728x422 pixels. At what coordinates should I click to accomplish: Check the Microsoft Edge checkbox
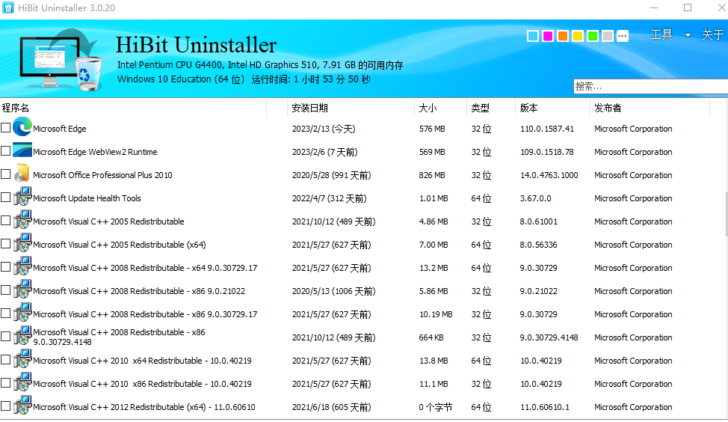pyautogui.click(x=5, y=128)
